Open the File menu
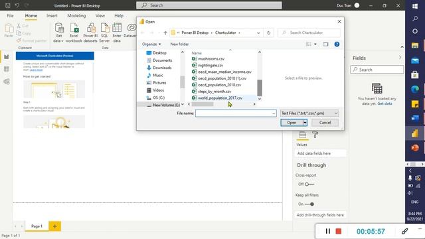Viewport: 425px width, 239px height. tap(11, 16)
